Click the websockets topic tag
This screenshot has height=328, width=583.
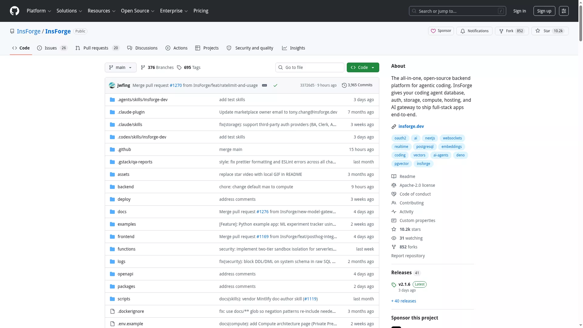pos(452,138)
